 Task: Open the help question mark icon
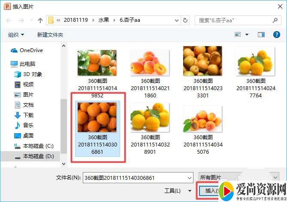277,35
